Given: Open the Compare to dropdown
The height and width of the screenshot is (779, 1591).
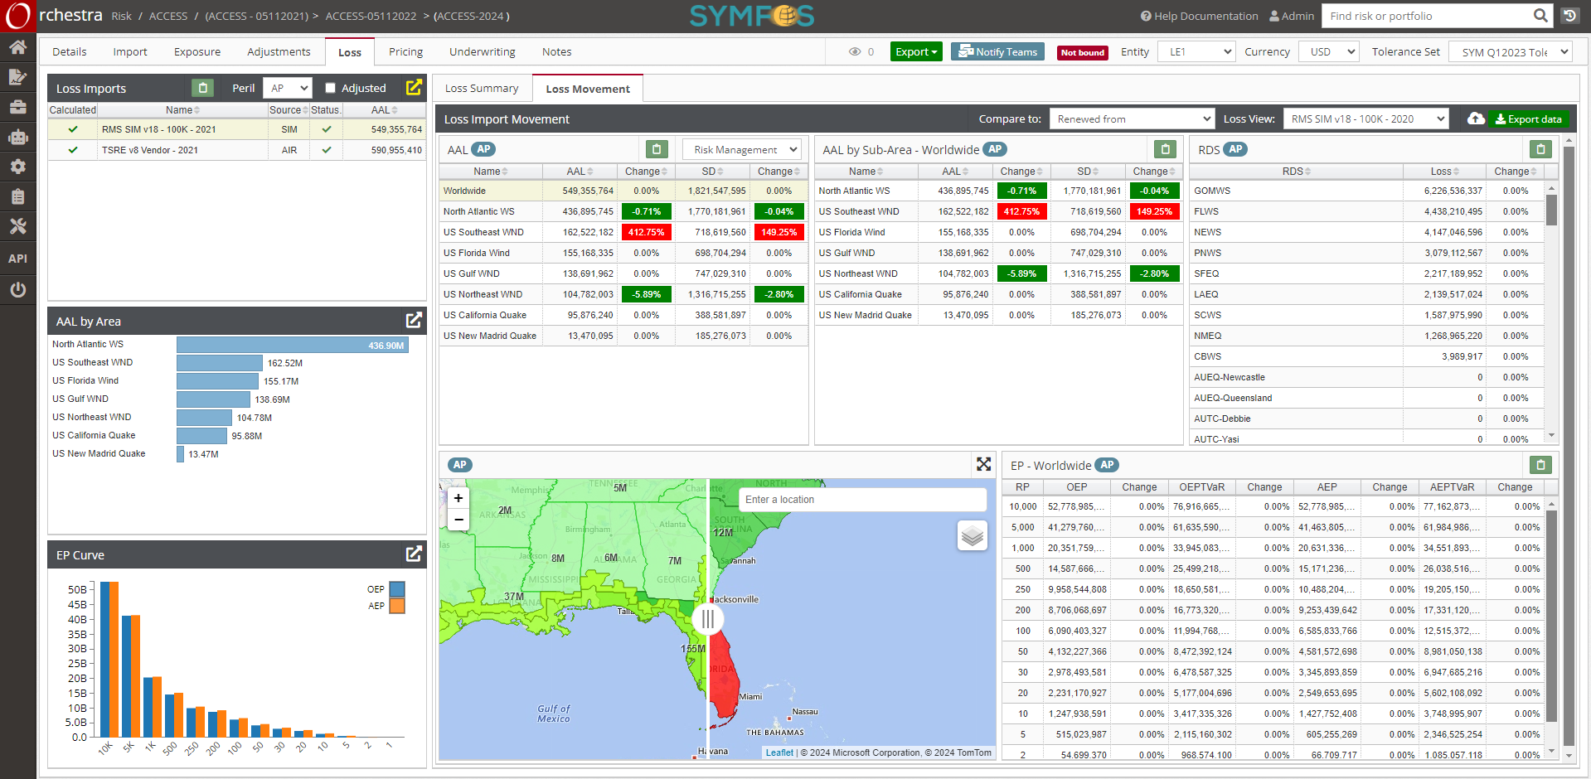Looking at the screenshot, I should click(1131, 119).
